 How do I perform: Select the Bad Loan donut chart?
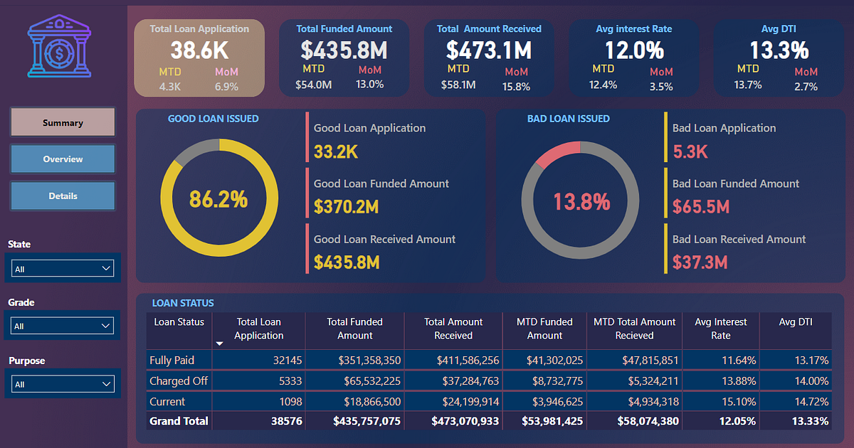pyautogui.click(x=581, y=201)
